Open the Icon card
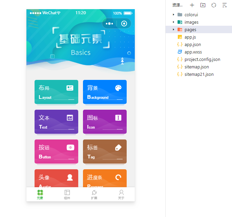 105,122
